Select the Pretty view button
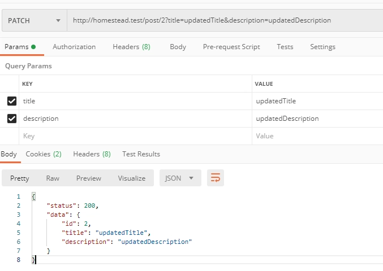The width and height of the screenshot is (383, 271). tap(20, 178)
